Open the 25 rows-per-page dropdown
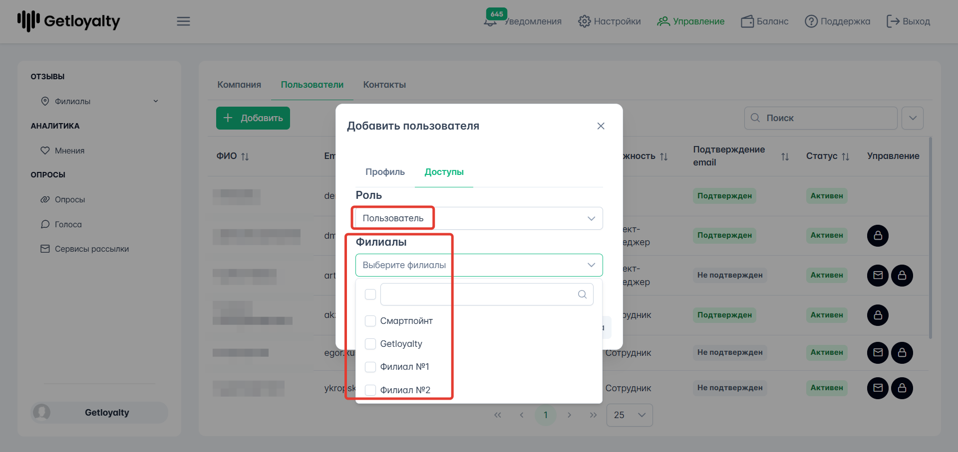The width and height of the screenshot is (958, 452). coord(629,415)
